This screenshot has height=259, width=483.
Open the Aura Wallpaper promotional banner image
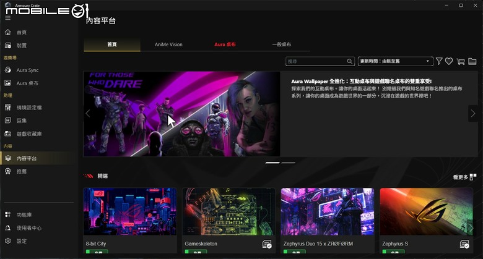click(181, 114)
